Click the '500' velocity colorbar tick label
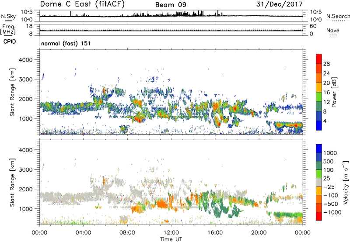 pyautogui.click(x=329, y=161)
